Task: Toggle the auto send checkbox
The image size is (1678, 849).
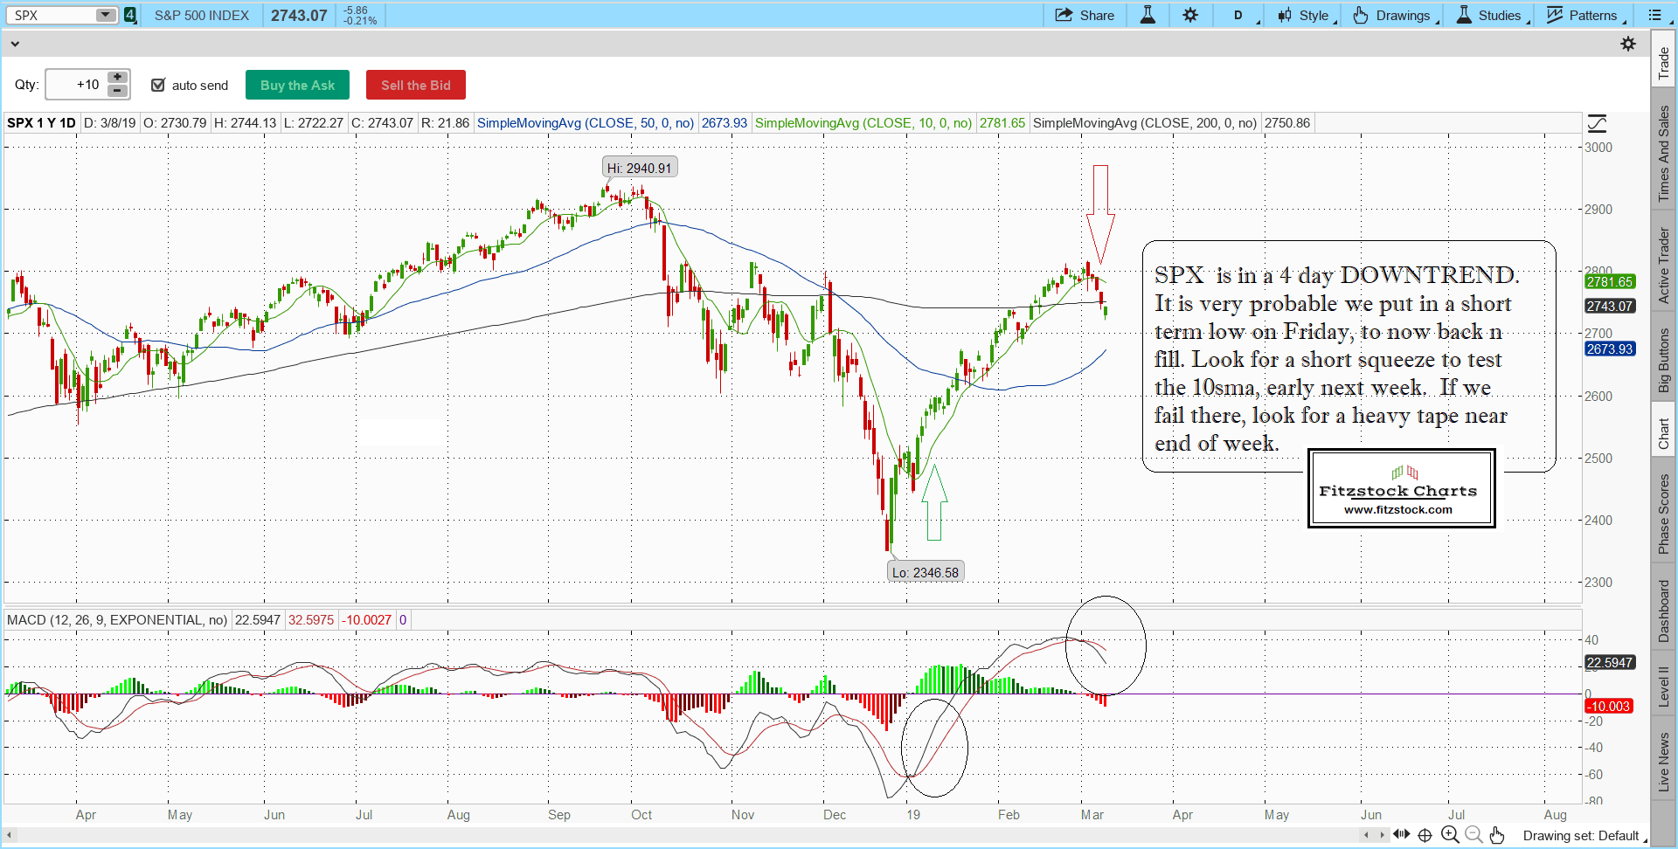Action: coord(158,85)
